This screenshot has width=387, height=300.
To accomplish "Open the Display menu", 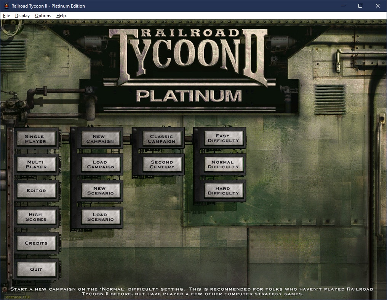I will click(x=22, y=16).
